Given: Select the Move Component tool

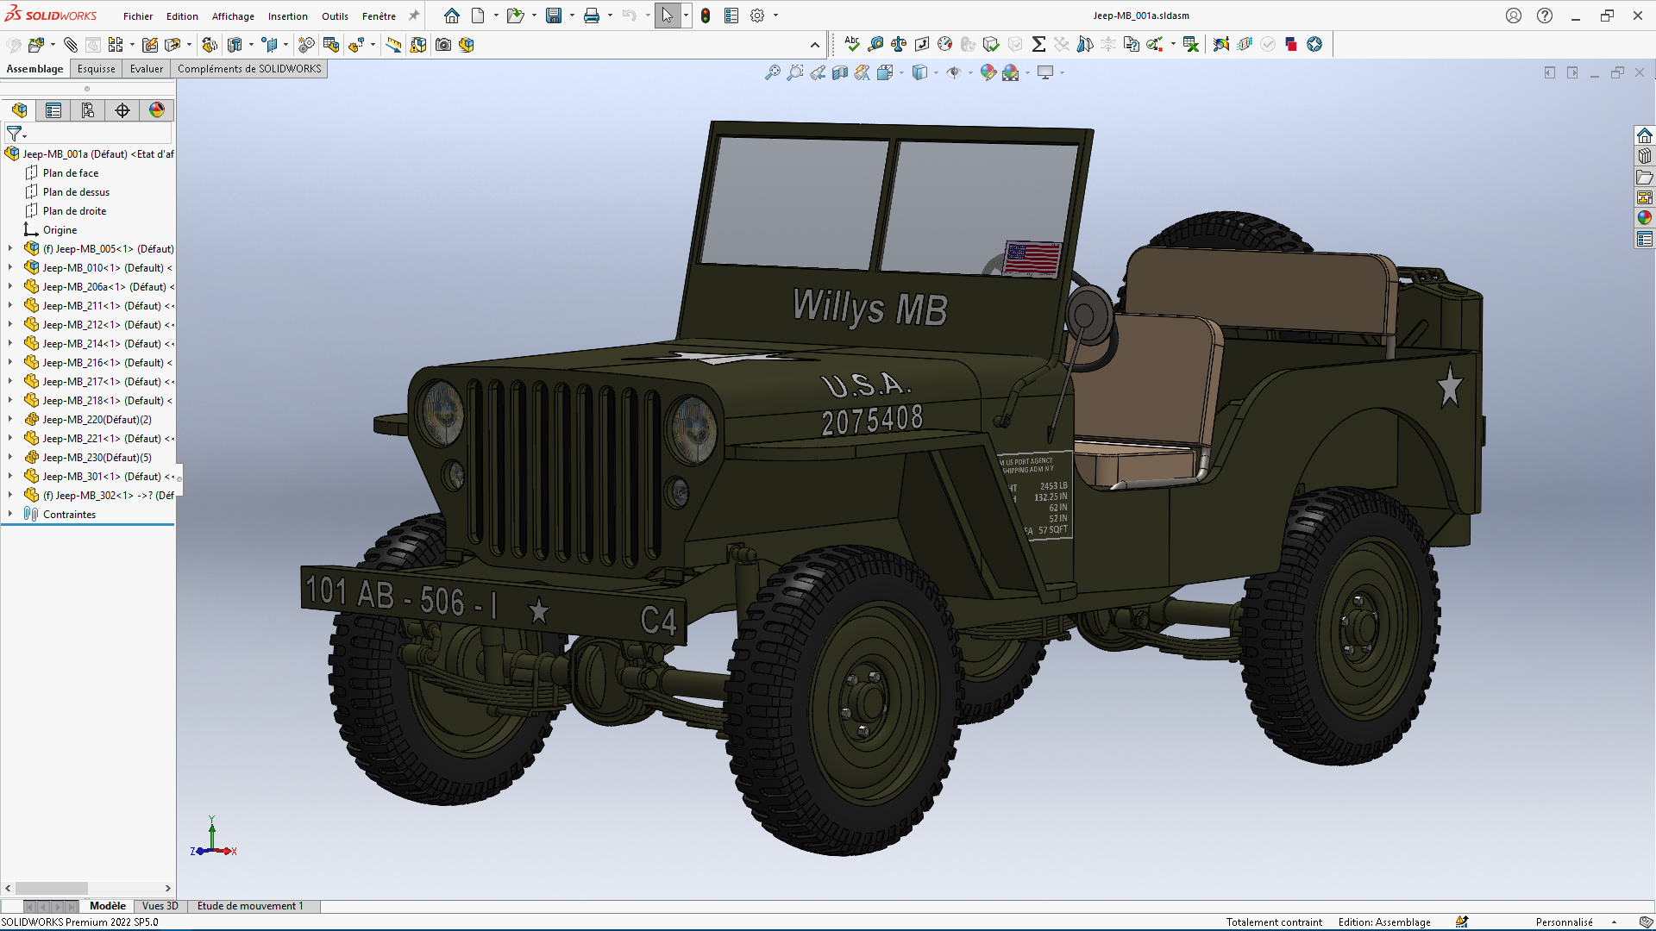Looking at the screenshot, I should [172, 45].
